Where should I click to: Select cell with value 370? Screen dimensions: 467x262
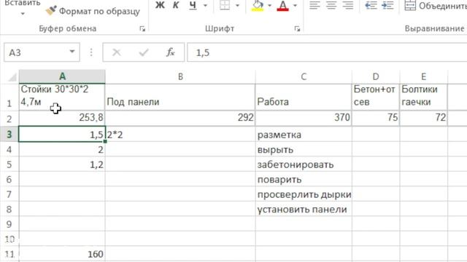click(x=304, y=118)
